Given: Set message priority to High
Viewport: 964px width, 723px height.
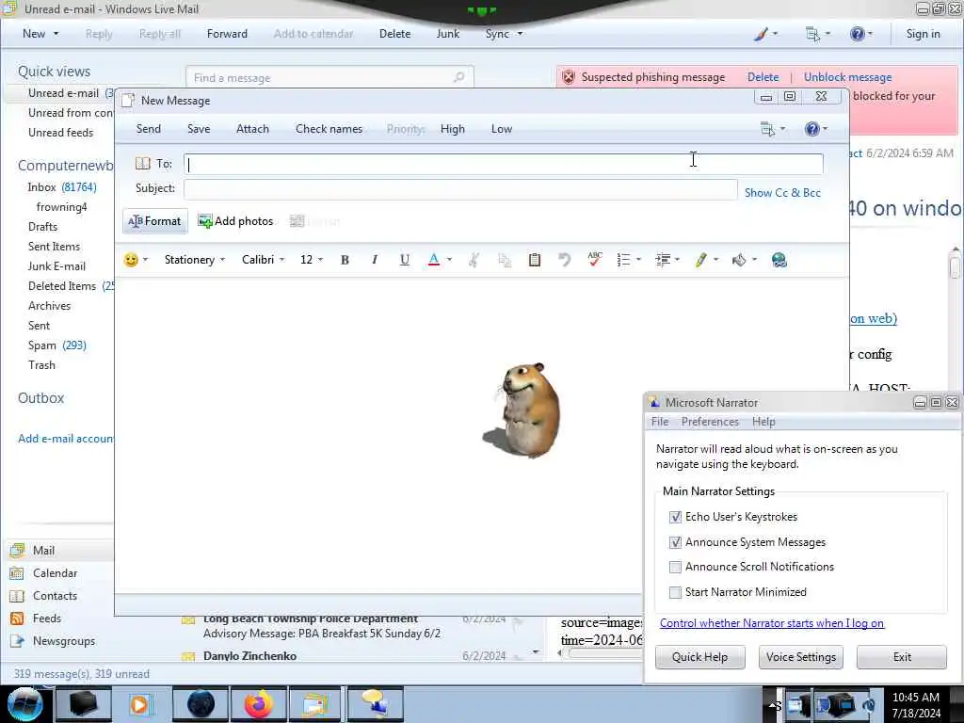Looking at the screenshot, I should click(453, 129).
